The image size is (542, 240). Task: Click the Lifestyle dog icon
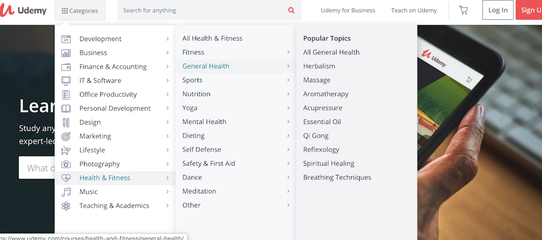66,150
